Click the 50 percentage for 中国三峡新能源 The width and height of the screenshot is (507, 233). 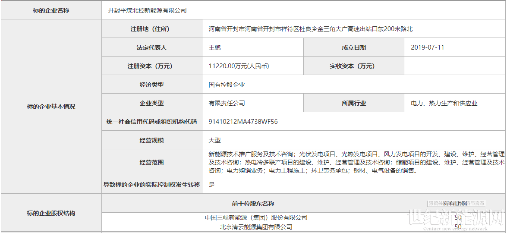458,217
